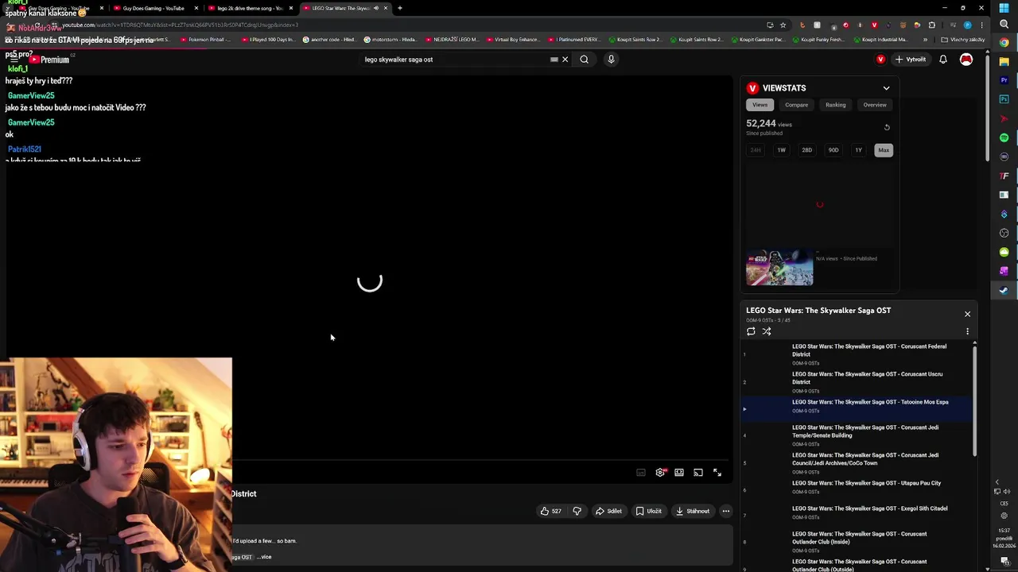1018x572 pixels.
Task: Open video player settings gear
Action: pyautogui.click(x=660, y=473)
